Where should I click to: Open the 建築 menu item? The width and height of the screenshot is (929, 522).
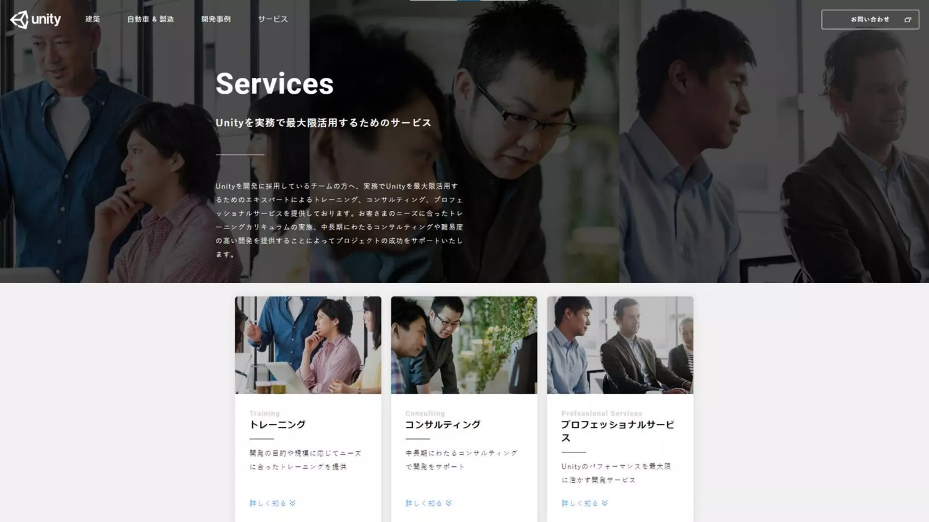click(x=93, y=19)
